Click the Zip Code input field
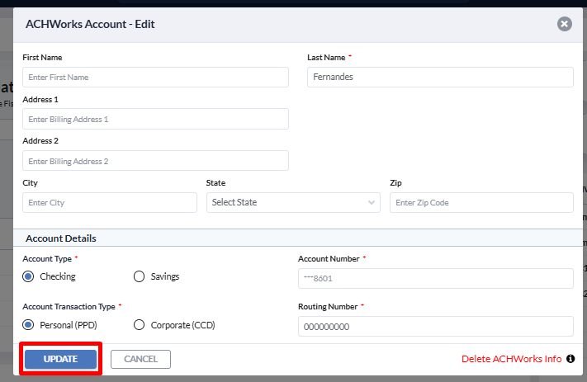 click(x=481, y=202)
